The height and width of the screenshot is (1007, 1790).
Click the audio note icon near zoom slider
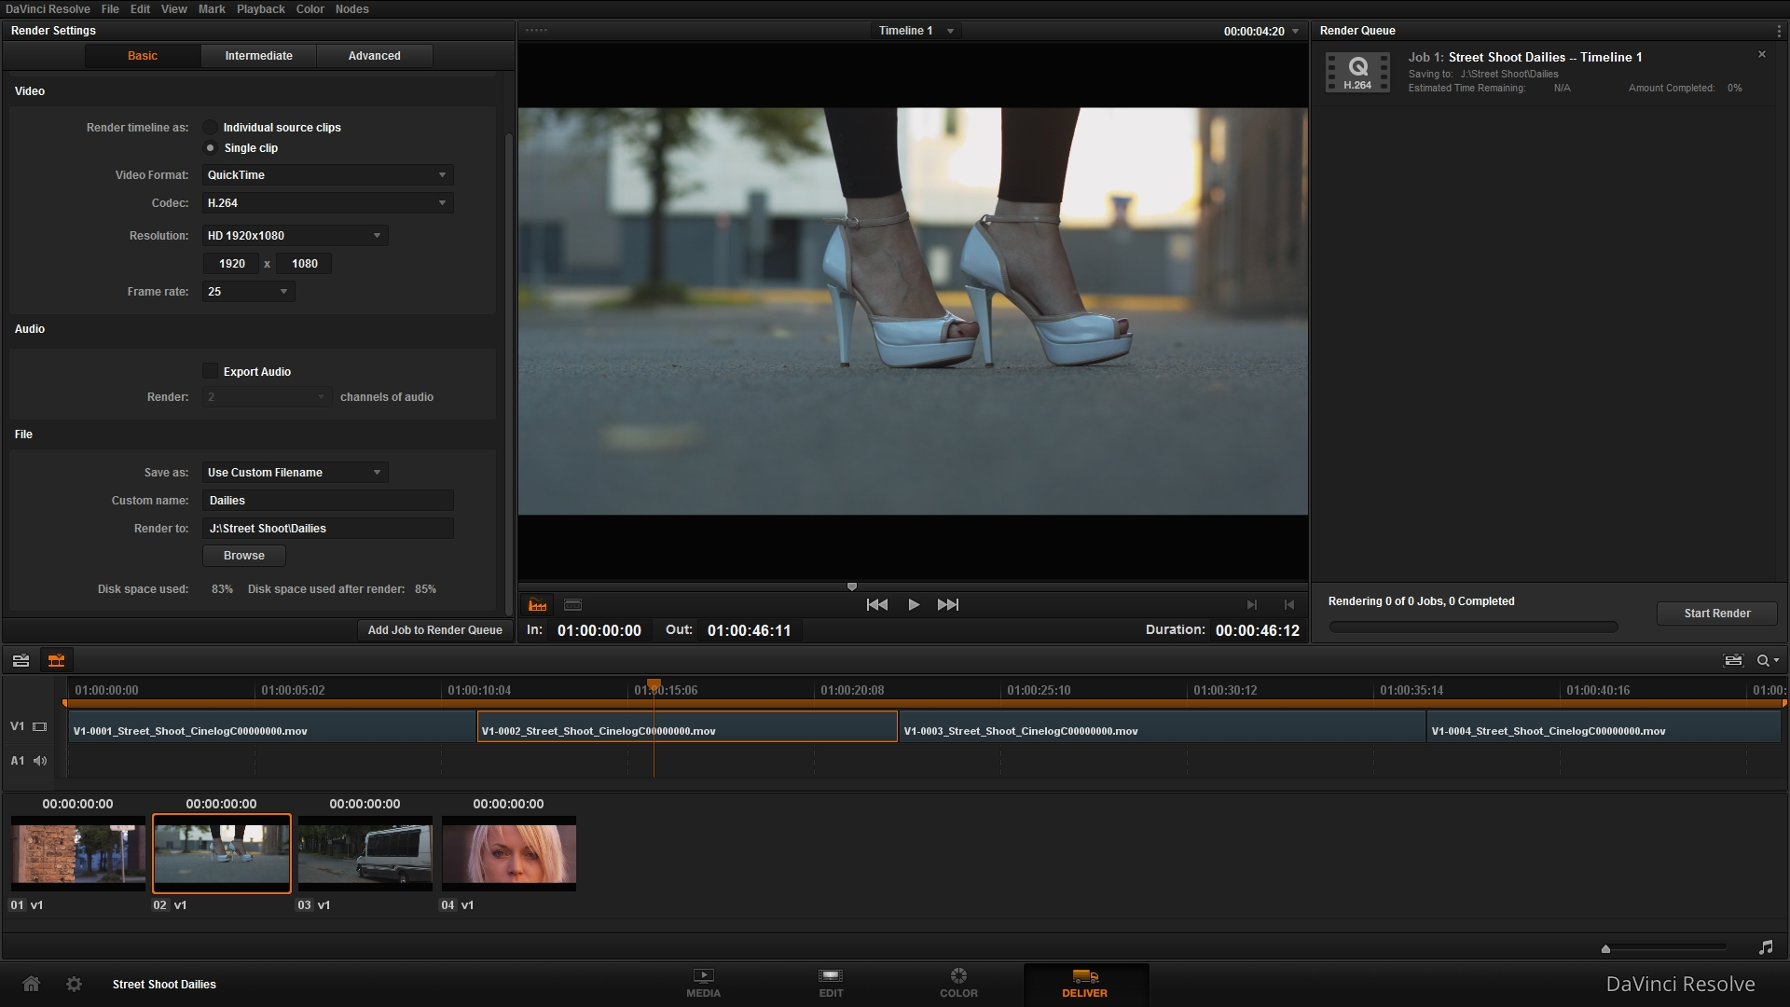tap(1766, 947)
